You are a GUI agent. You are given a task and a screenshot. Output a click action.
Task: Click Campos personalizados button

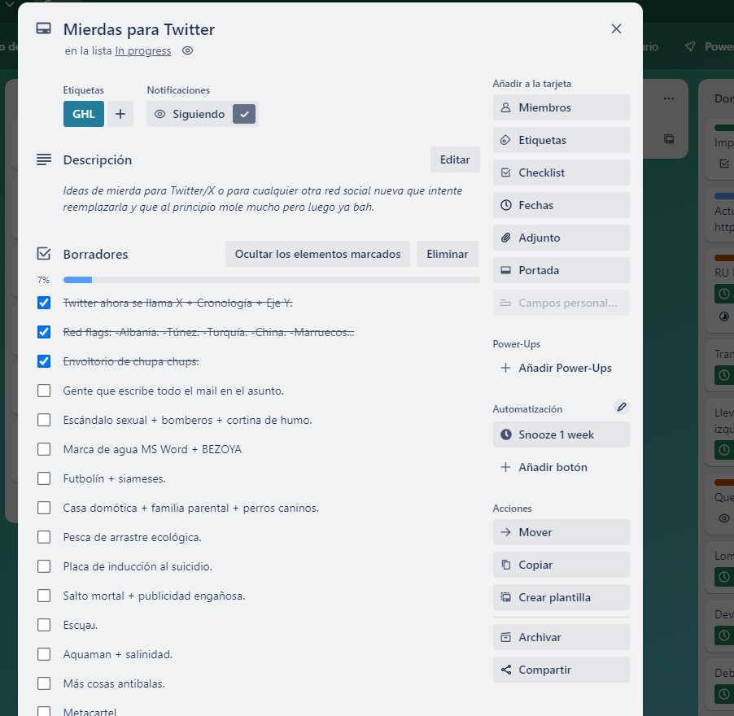click(561, 303)
